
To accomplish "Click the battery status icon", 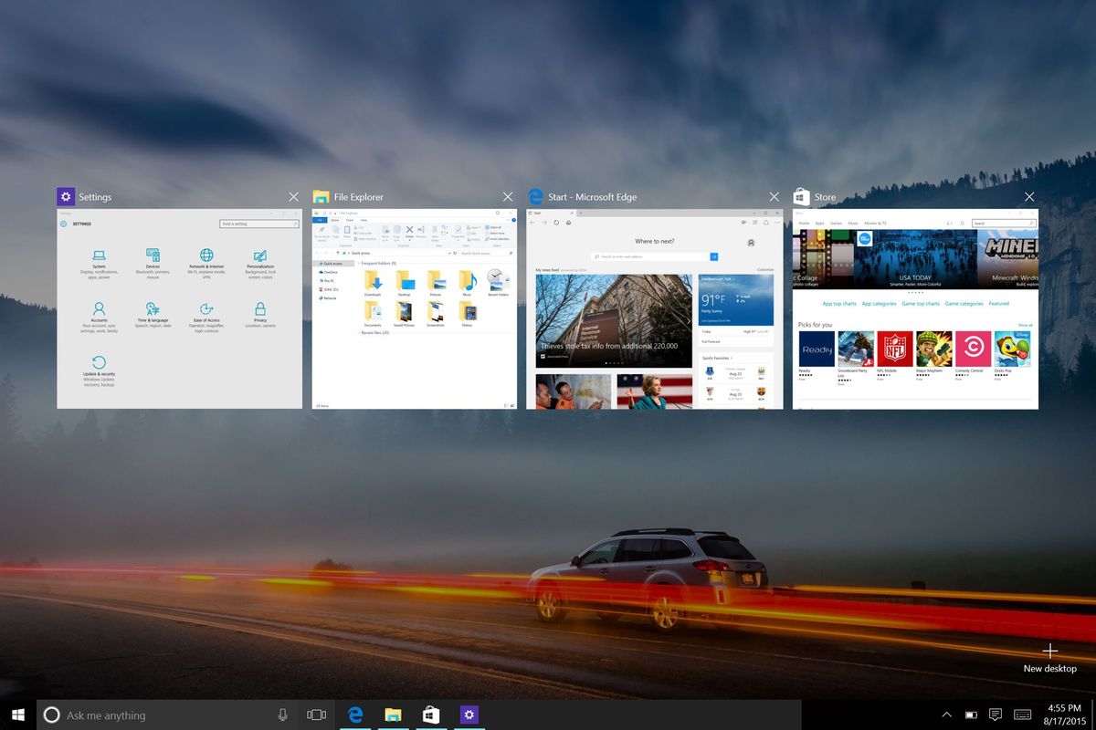I will tap(971, 714).
